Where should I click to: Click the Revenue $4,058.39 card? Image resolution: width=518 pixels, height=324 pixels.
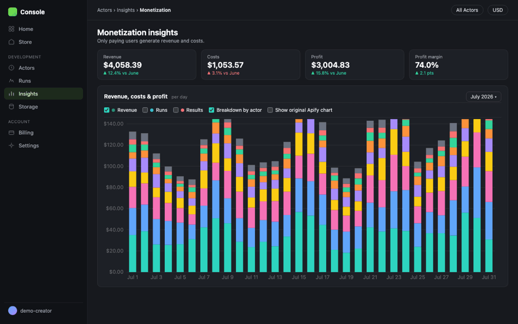click(147, 65)
